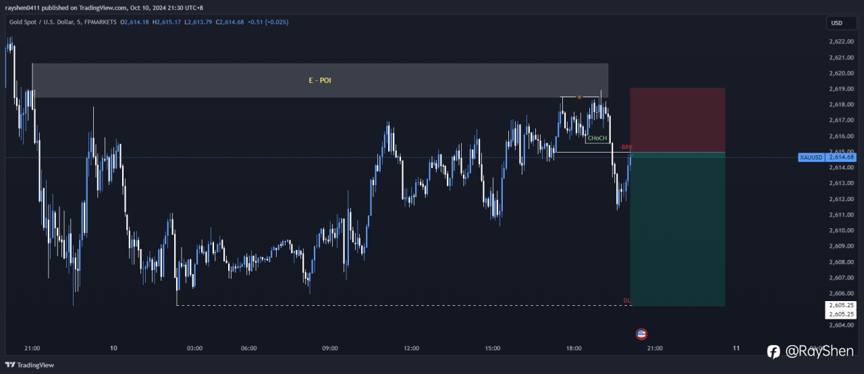
Task: Select the red BRK label
Action: point(626,146)
